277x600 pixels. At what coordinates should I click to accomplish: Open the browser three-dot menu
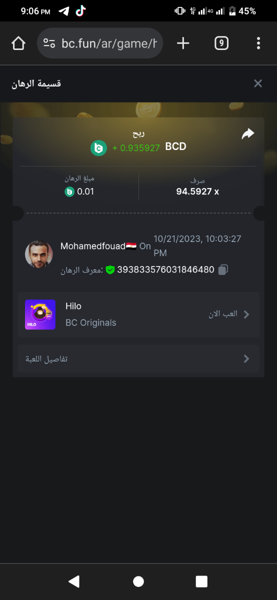258,43
